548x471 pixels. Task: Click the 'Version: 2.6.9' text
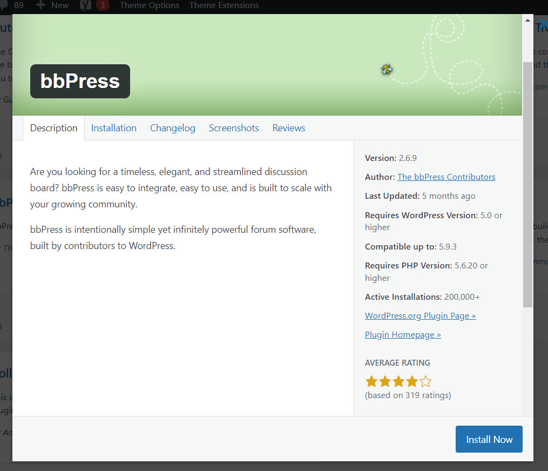pos(391,158)
